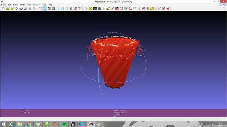The image size is (227, 127).
Task: Open the File menu
Action: (5, 5)
